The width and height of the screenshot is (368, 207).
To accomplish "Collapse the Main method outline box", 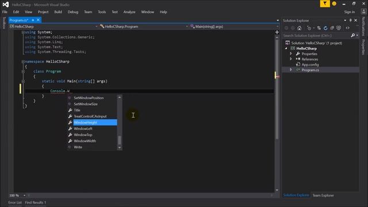I will point(23,82).
